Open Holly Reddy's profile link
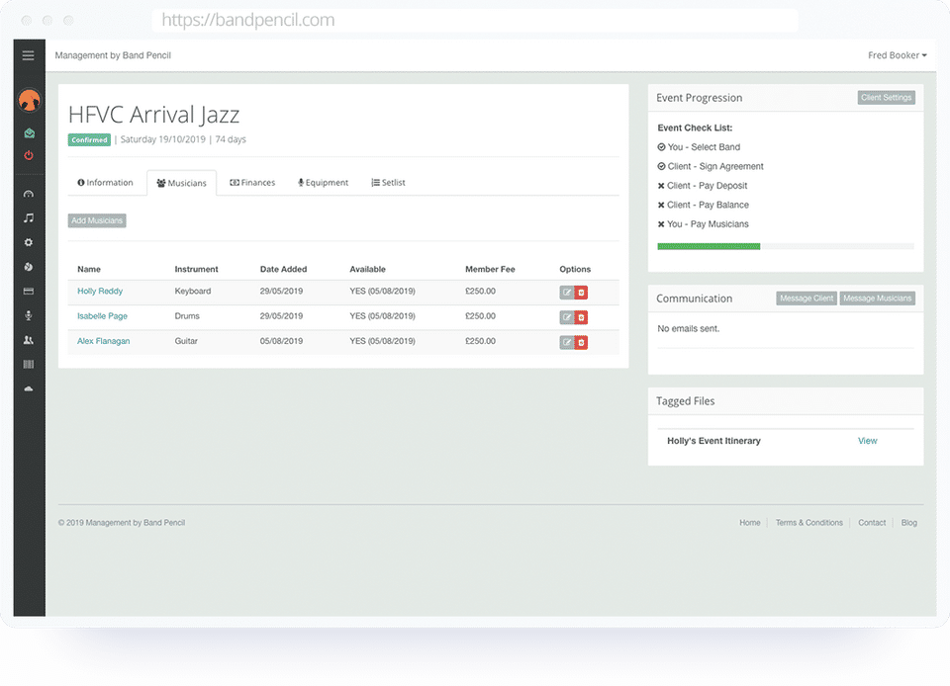 [x=100, y=291]
